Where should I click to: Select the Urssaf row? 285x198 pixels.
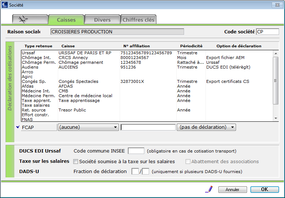(147, 53)
